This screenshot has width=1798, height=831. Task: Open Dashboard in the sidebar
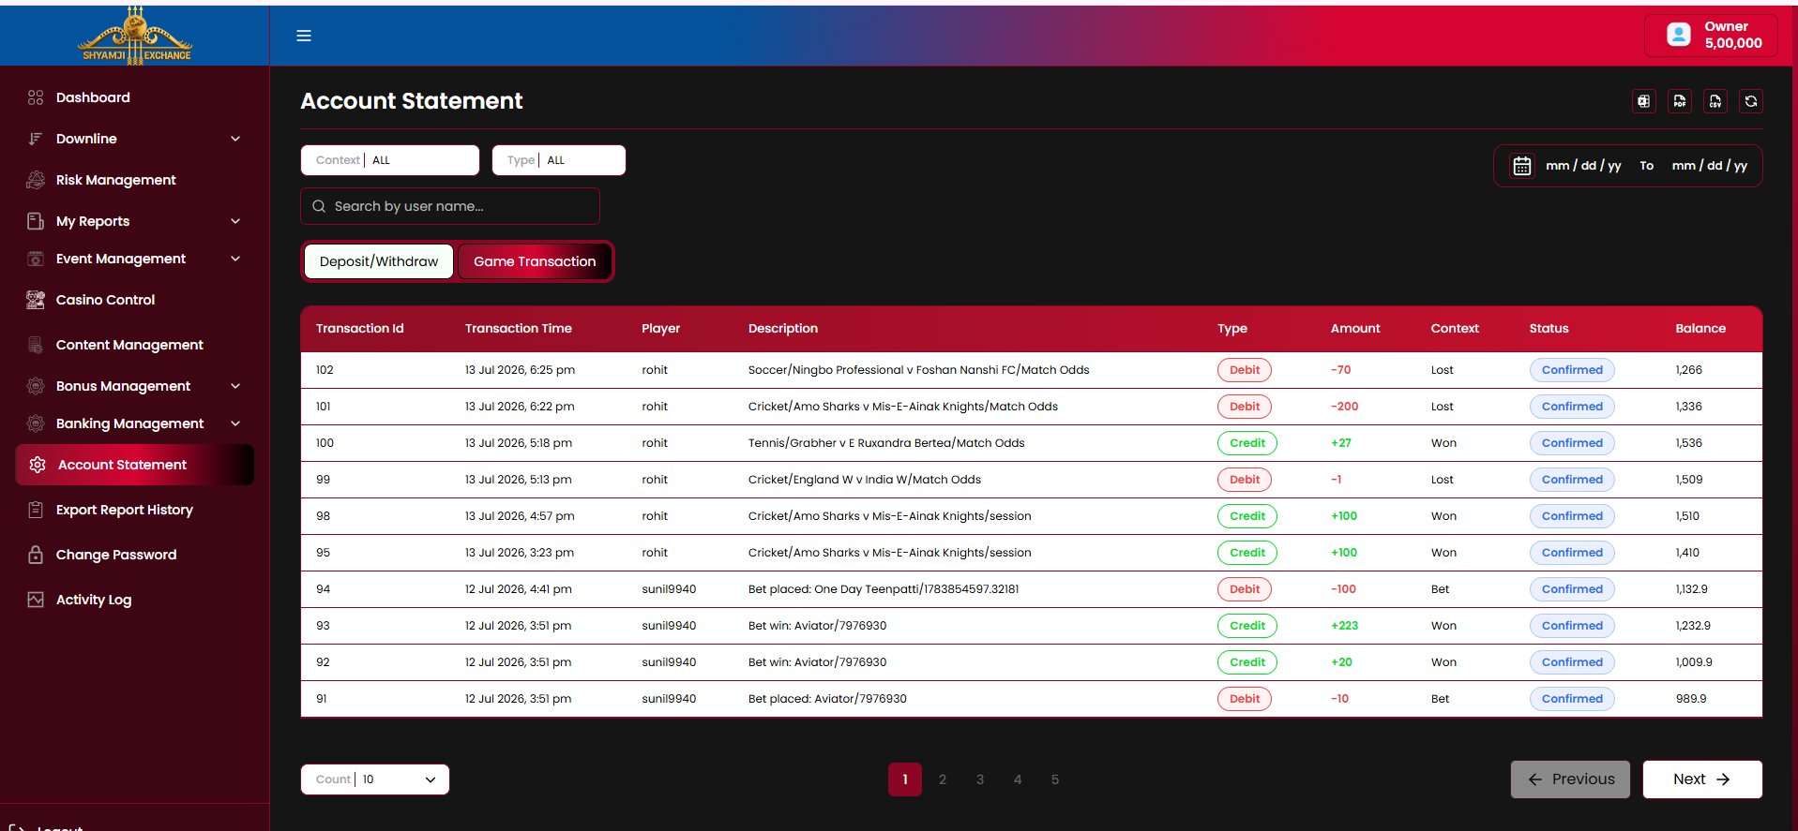93,97
